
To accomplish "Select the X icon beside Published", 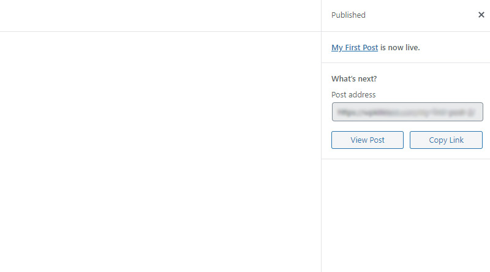I will click(481, 15).
